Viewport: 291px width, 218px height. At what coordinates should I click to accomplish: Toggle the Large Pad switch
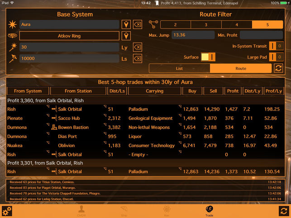pos(277,57)
